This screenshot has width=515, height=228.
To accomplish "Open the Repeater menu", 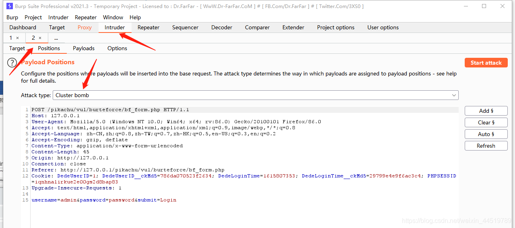I will click(86, 17).
